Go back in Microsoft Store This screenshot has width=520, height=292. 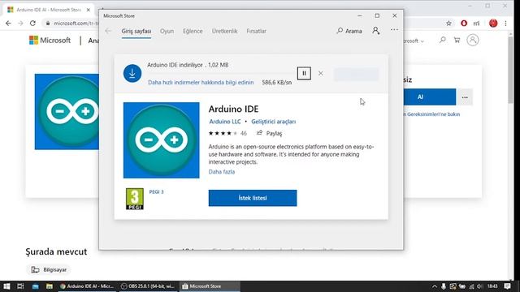(108, 31)
